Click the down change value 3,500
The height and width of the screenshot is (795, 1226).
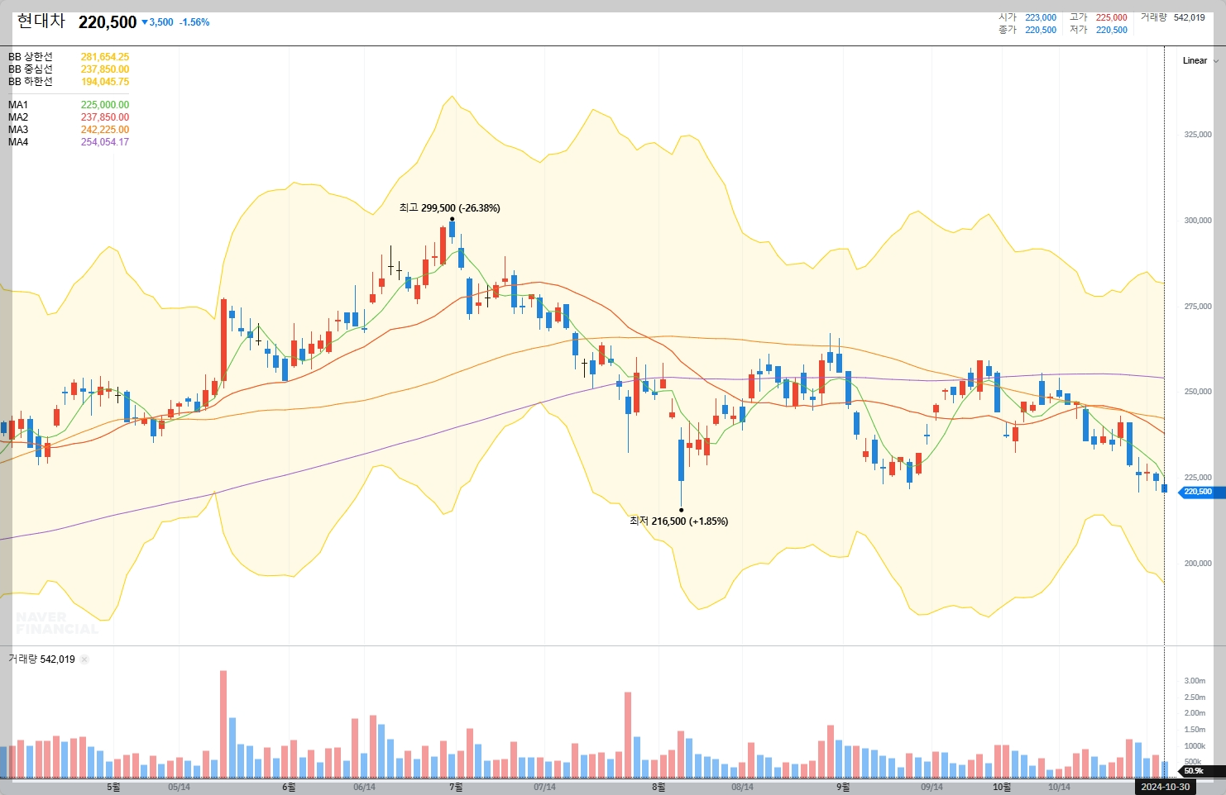(x=157, y=22)
